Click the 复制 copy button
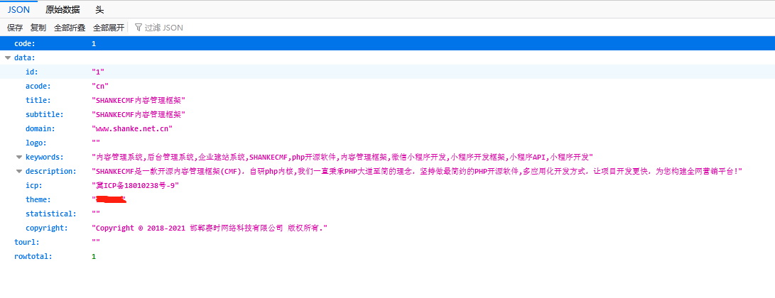Viewport: 775px width, 298px height. (38, 28)
